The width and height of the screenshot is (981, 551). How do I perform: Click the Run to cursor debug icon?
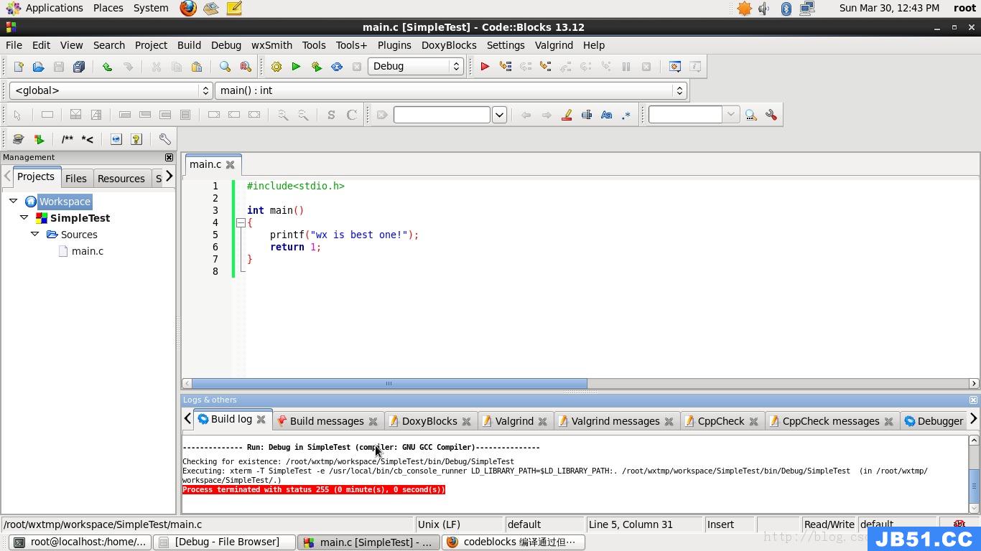[505, 67]
